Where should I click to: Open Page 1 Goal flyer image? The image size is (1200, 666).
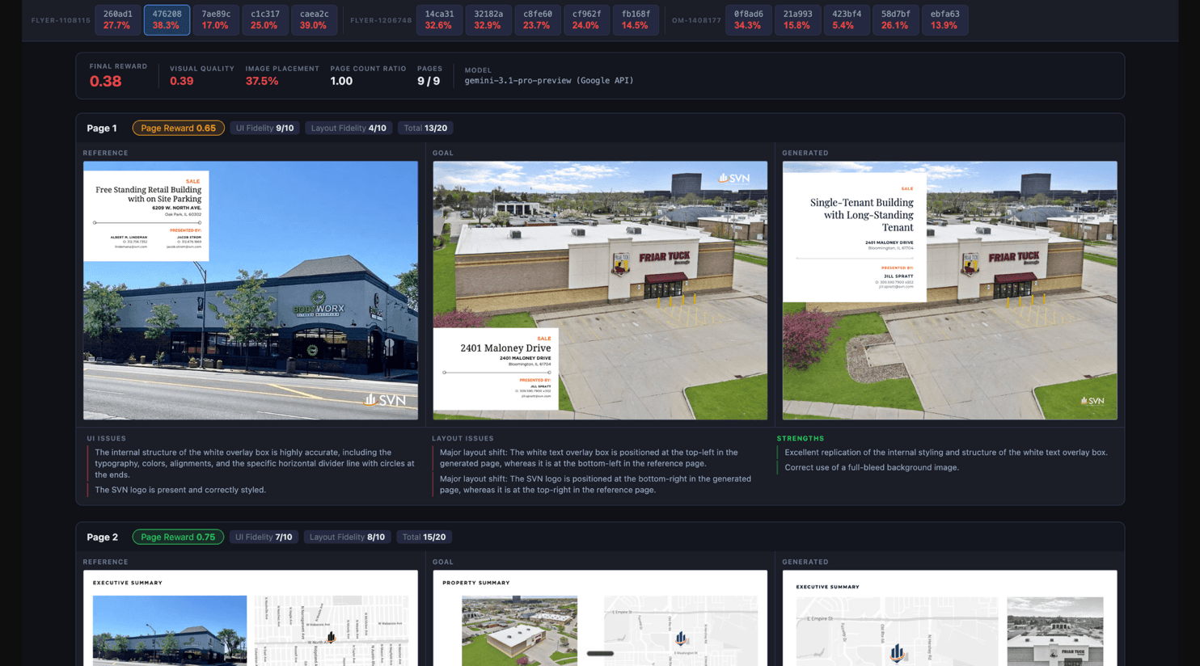[x=600, y=290]
